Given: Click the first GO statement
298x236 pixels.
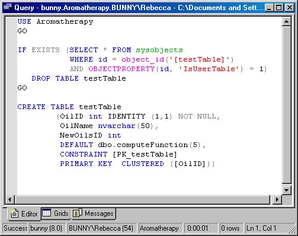Looking at the screenshot, I should (x=22, y=31).
